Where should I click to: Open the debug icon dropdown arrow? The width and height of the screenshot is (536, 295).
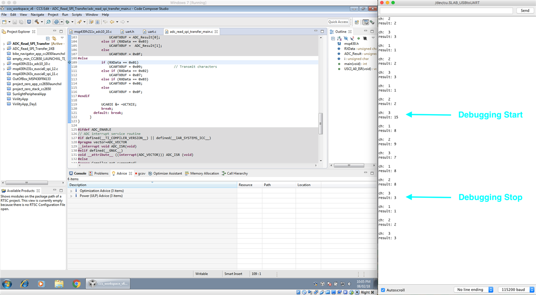(x=72, y=22)
